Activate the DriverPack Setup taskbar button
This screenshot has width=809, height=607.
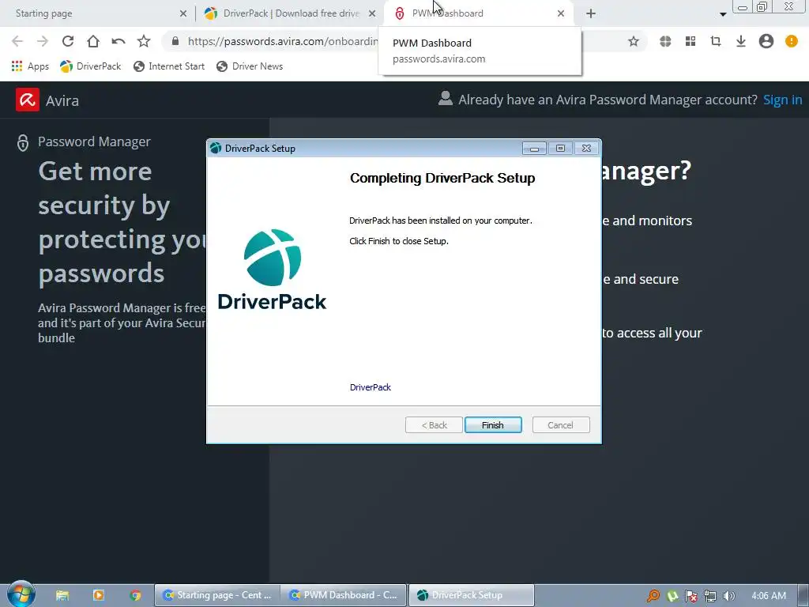click(x=471, y=595)
